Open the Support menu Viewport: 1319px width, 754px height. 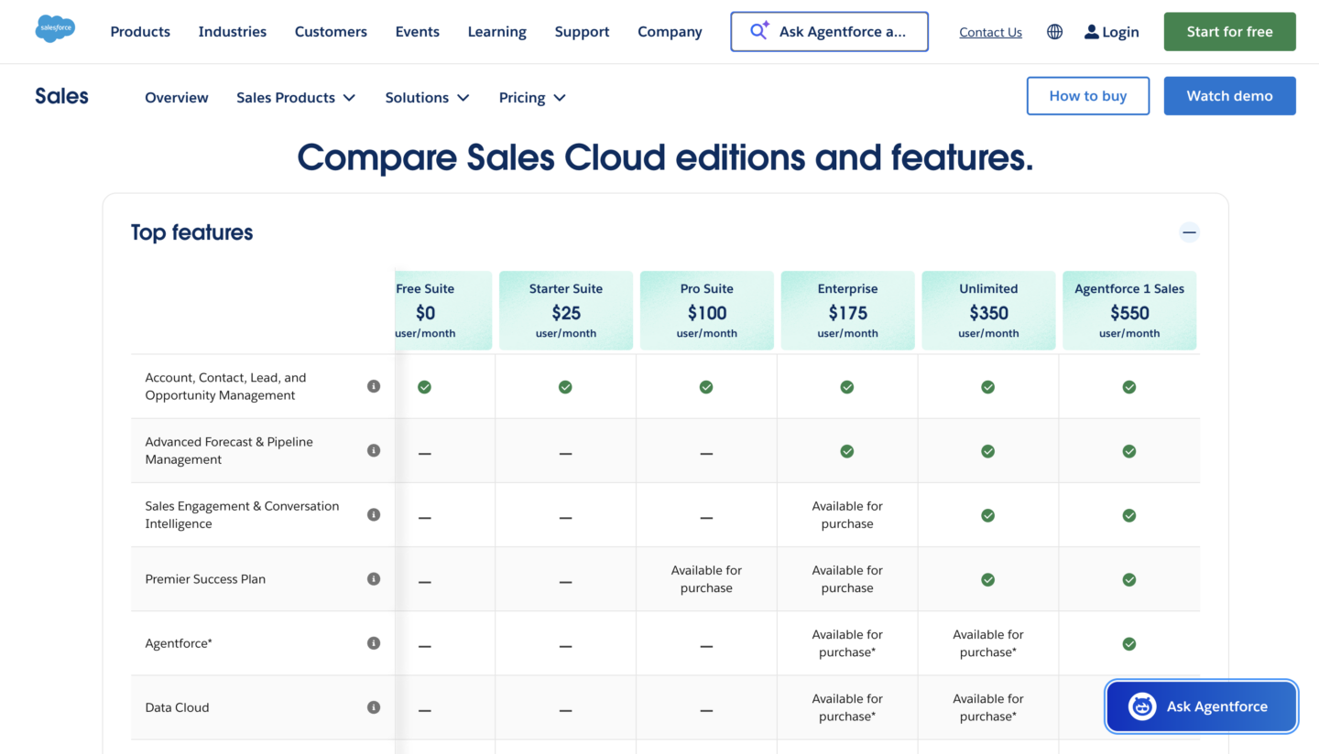click(582, 32)
